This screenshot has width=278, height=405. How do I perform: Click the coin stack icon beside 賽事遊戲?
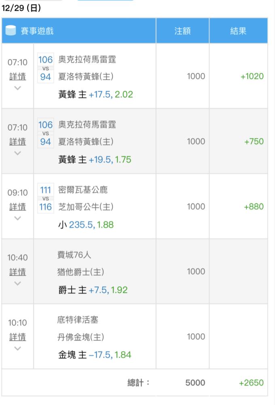[11, 30]
